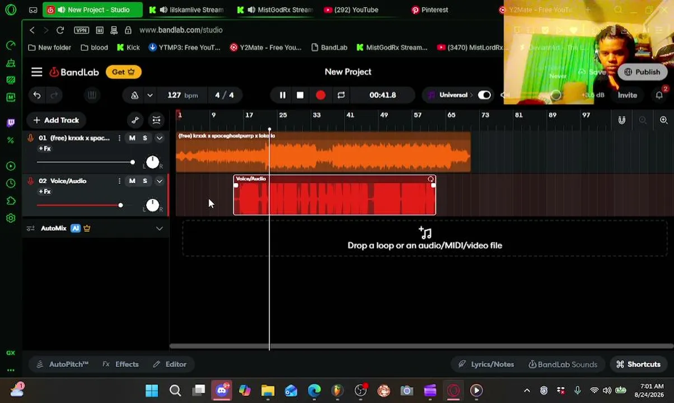This screenshot has height=403, width=674.
Task: Toggle the Universal switch off
Action: click(484, 95)
